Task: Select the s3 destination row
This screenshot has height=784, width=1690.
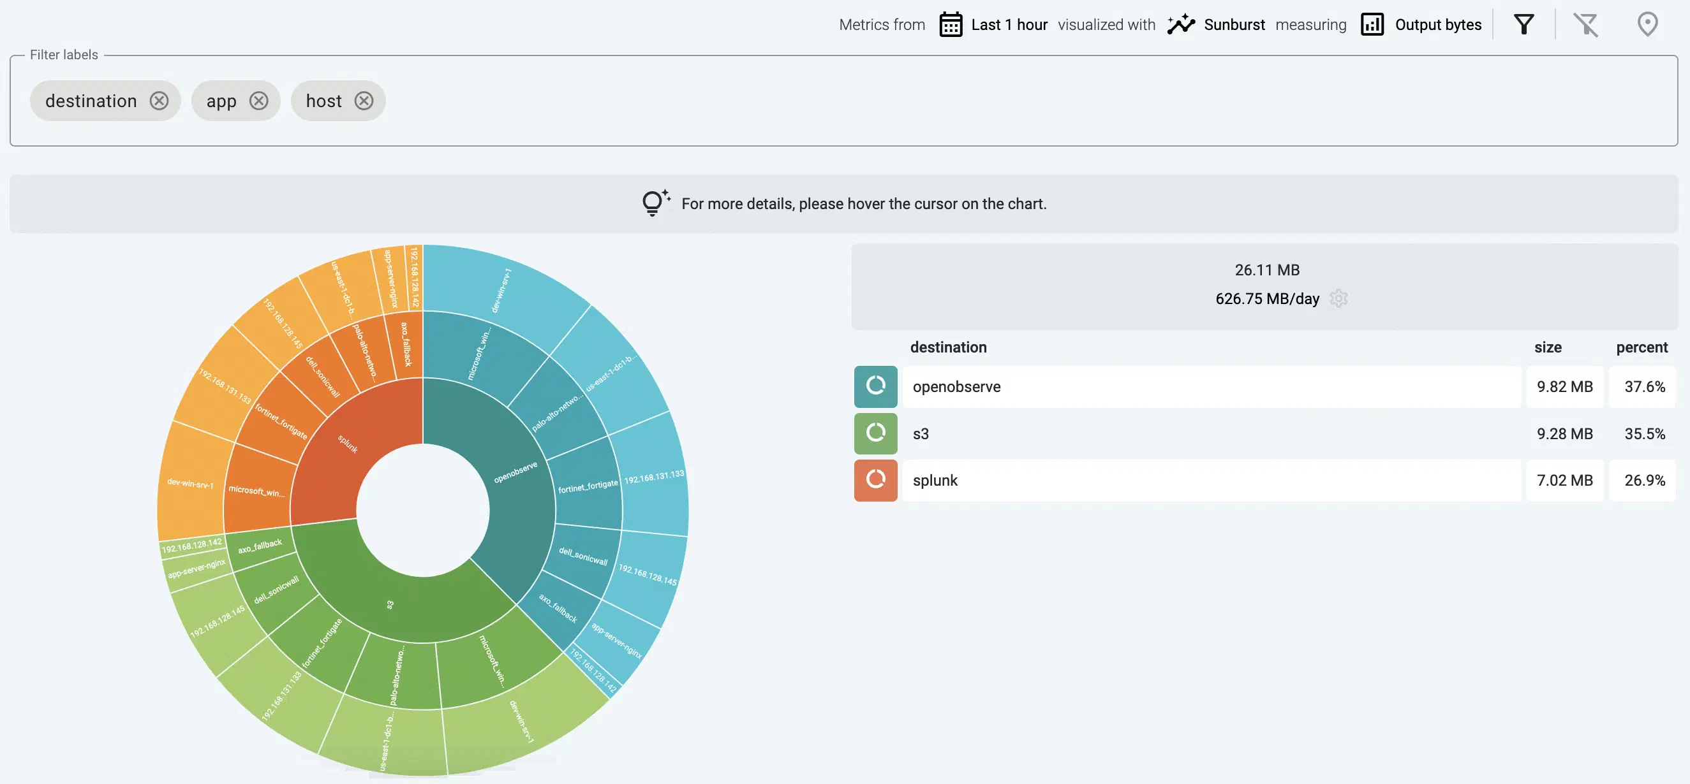Action: tap(1211, 433)
